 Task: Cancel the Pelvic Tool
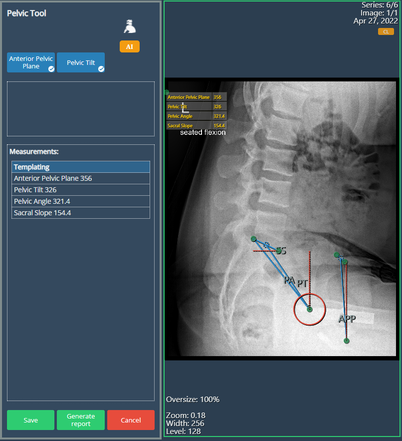[131, 420]
